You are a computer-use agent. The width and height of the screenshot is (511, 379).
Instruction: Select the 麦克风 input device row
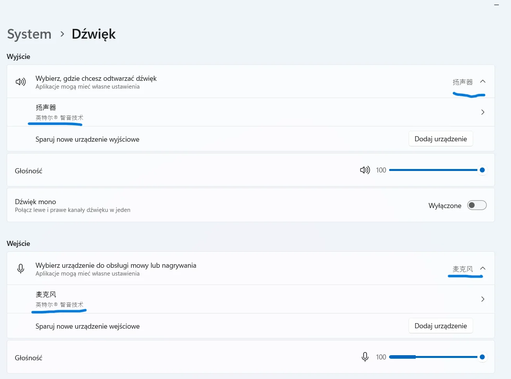251,299
